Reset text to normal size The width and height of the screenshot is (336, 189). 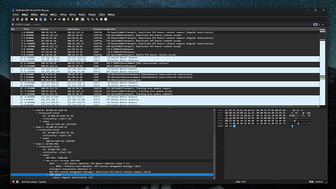click(x=97, y=19)
